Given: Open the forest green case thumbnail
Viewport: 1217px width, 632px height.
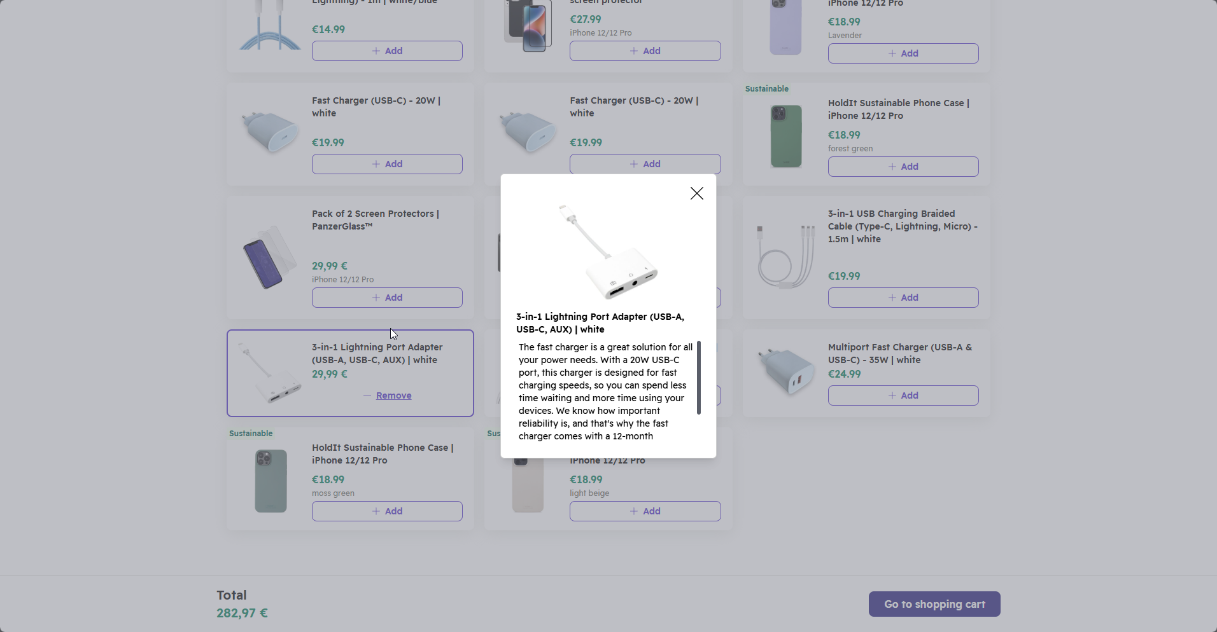Looking at the screenshot, I should coord(786,136).
